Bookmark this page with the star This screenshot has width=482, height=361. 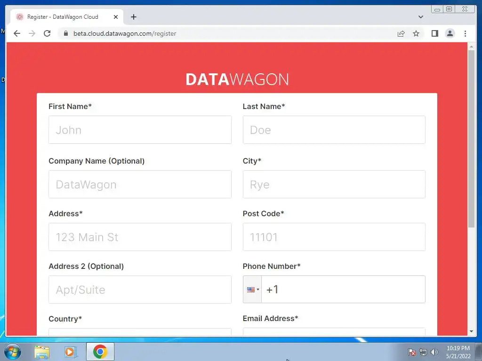tap(416, 33)
